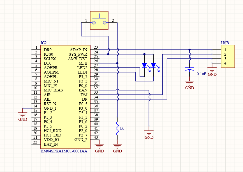Click the switch pin 1 label
The image size is (243, 172).
click(86, 20)
